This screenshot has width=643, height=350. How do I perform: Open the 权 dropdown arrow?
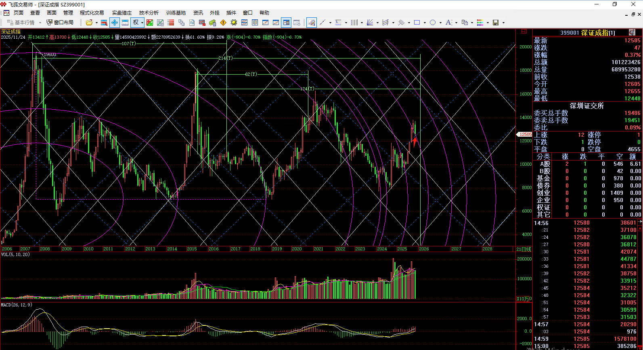point(142,23)
